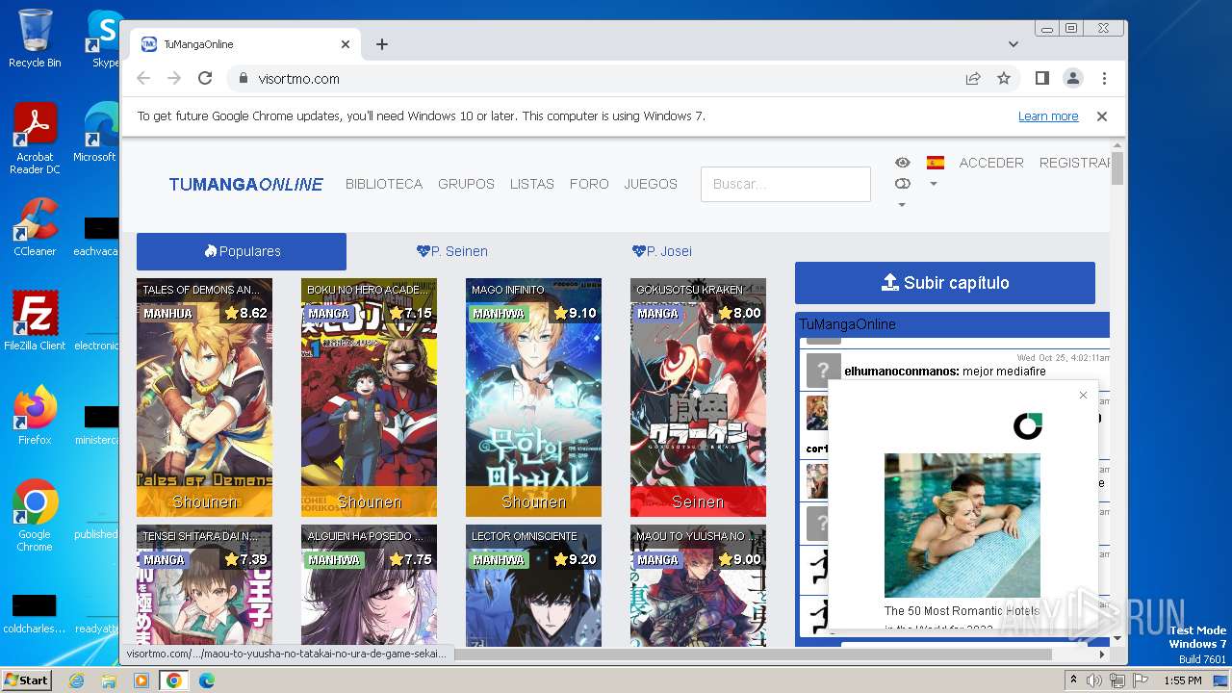Open CCleaner desktop icon
This screenshot has height=693, width=1232.
(x=35, y=228)
